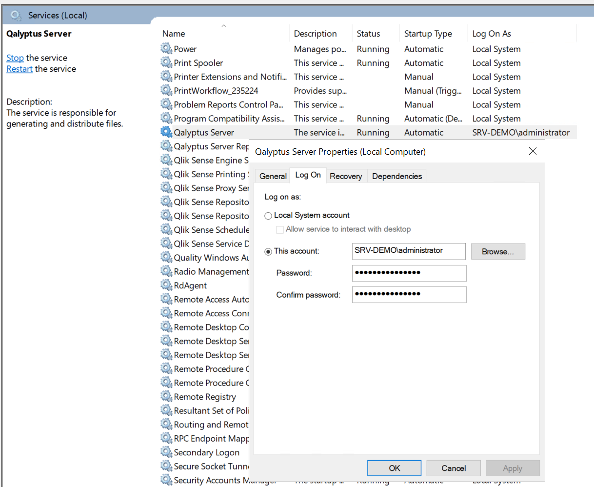Sort by the Status column header

click(x=368, y=34)
